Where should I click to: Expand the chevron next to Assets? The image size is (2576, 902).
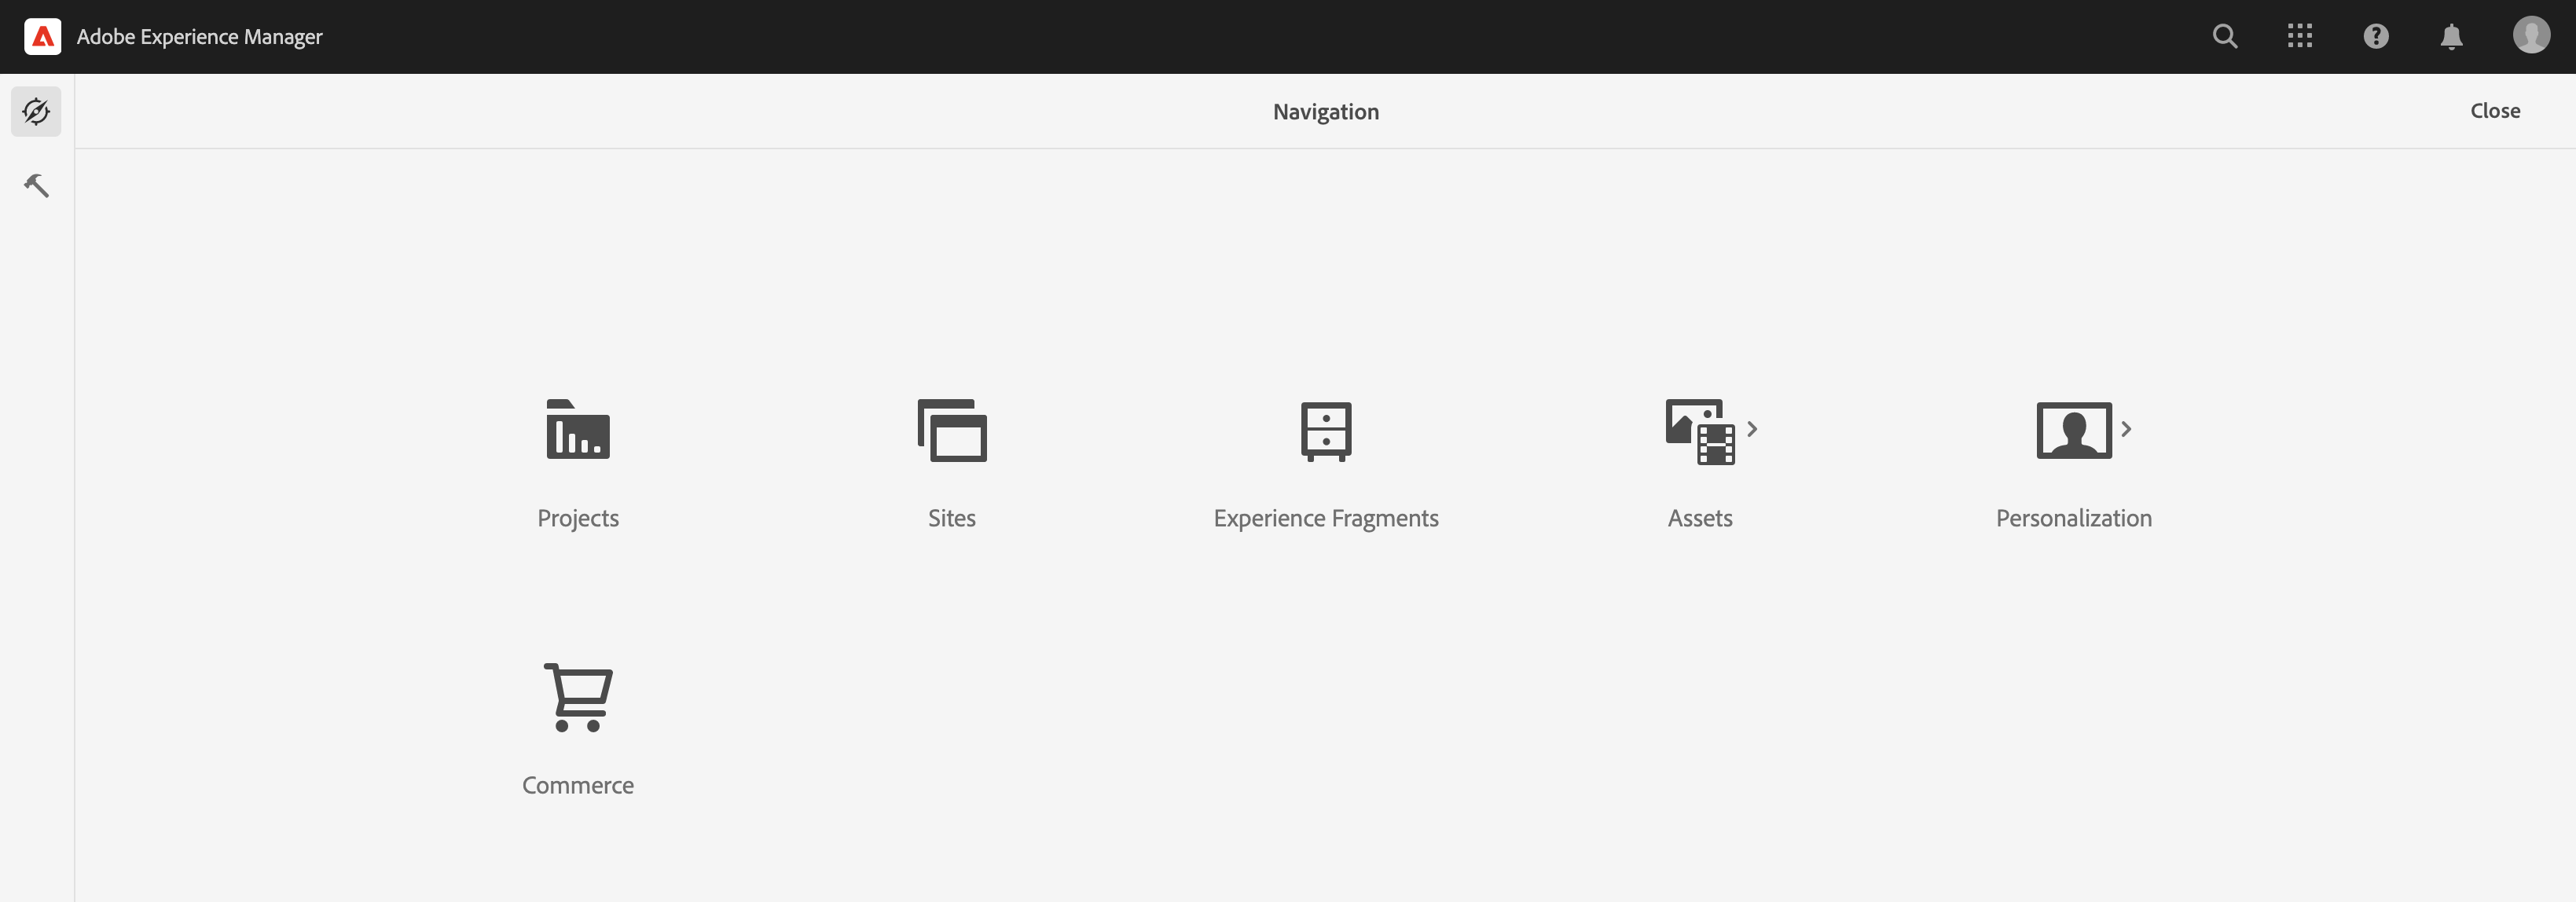tap(1752, 429)
